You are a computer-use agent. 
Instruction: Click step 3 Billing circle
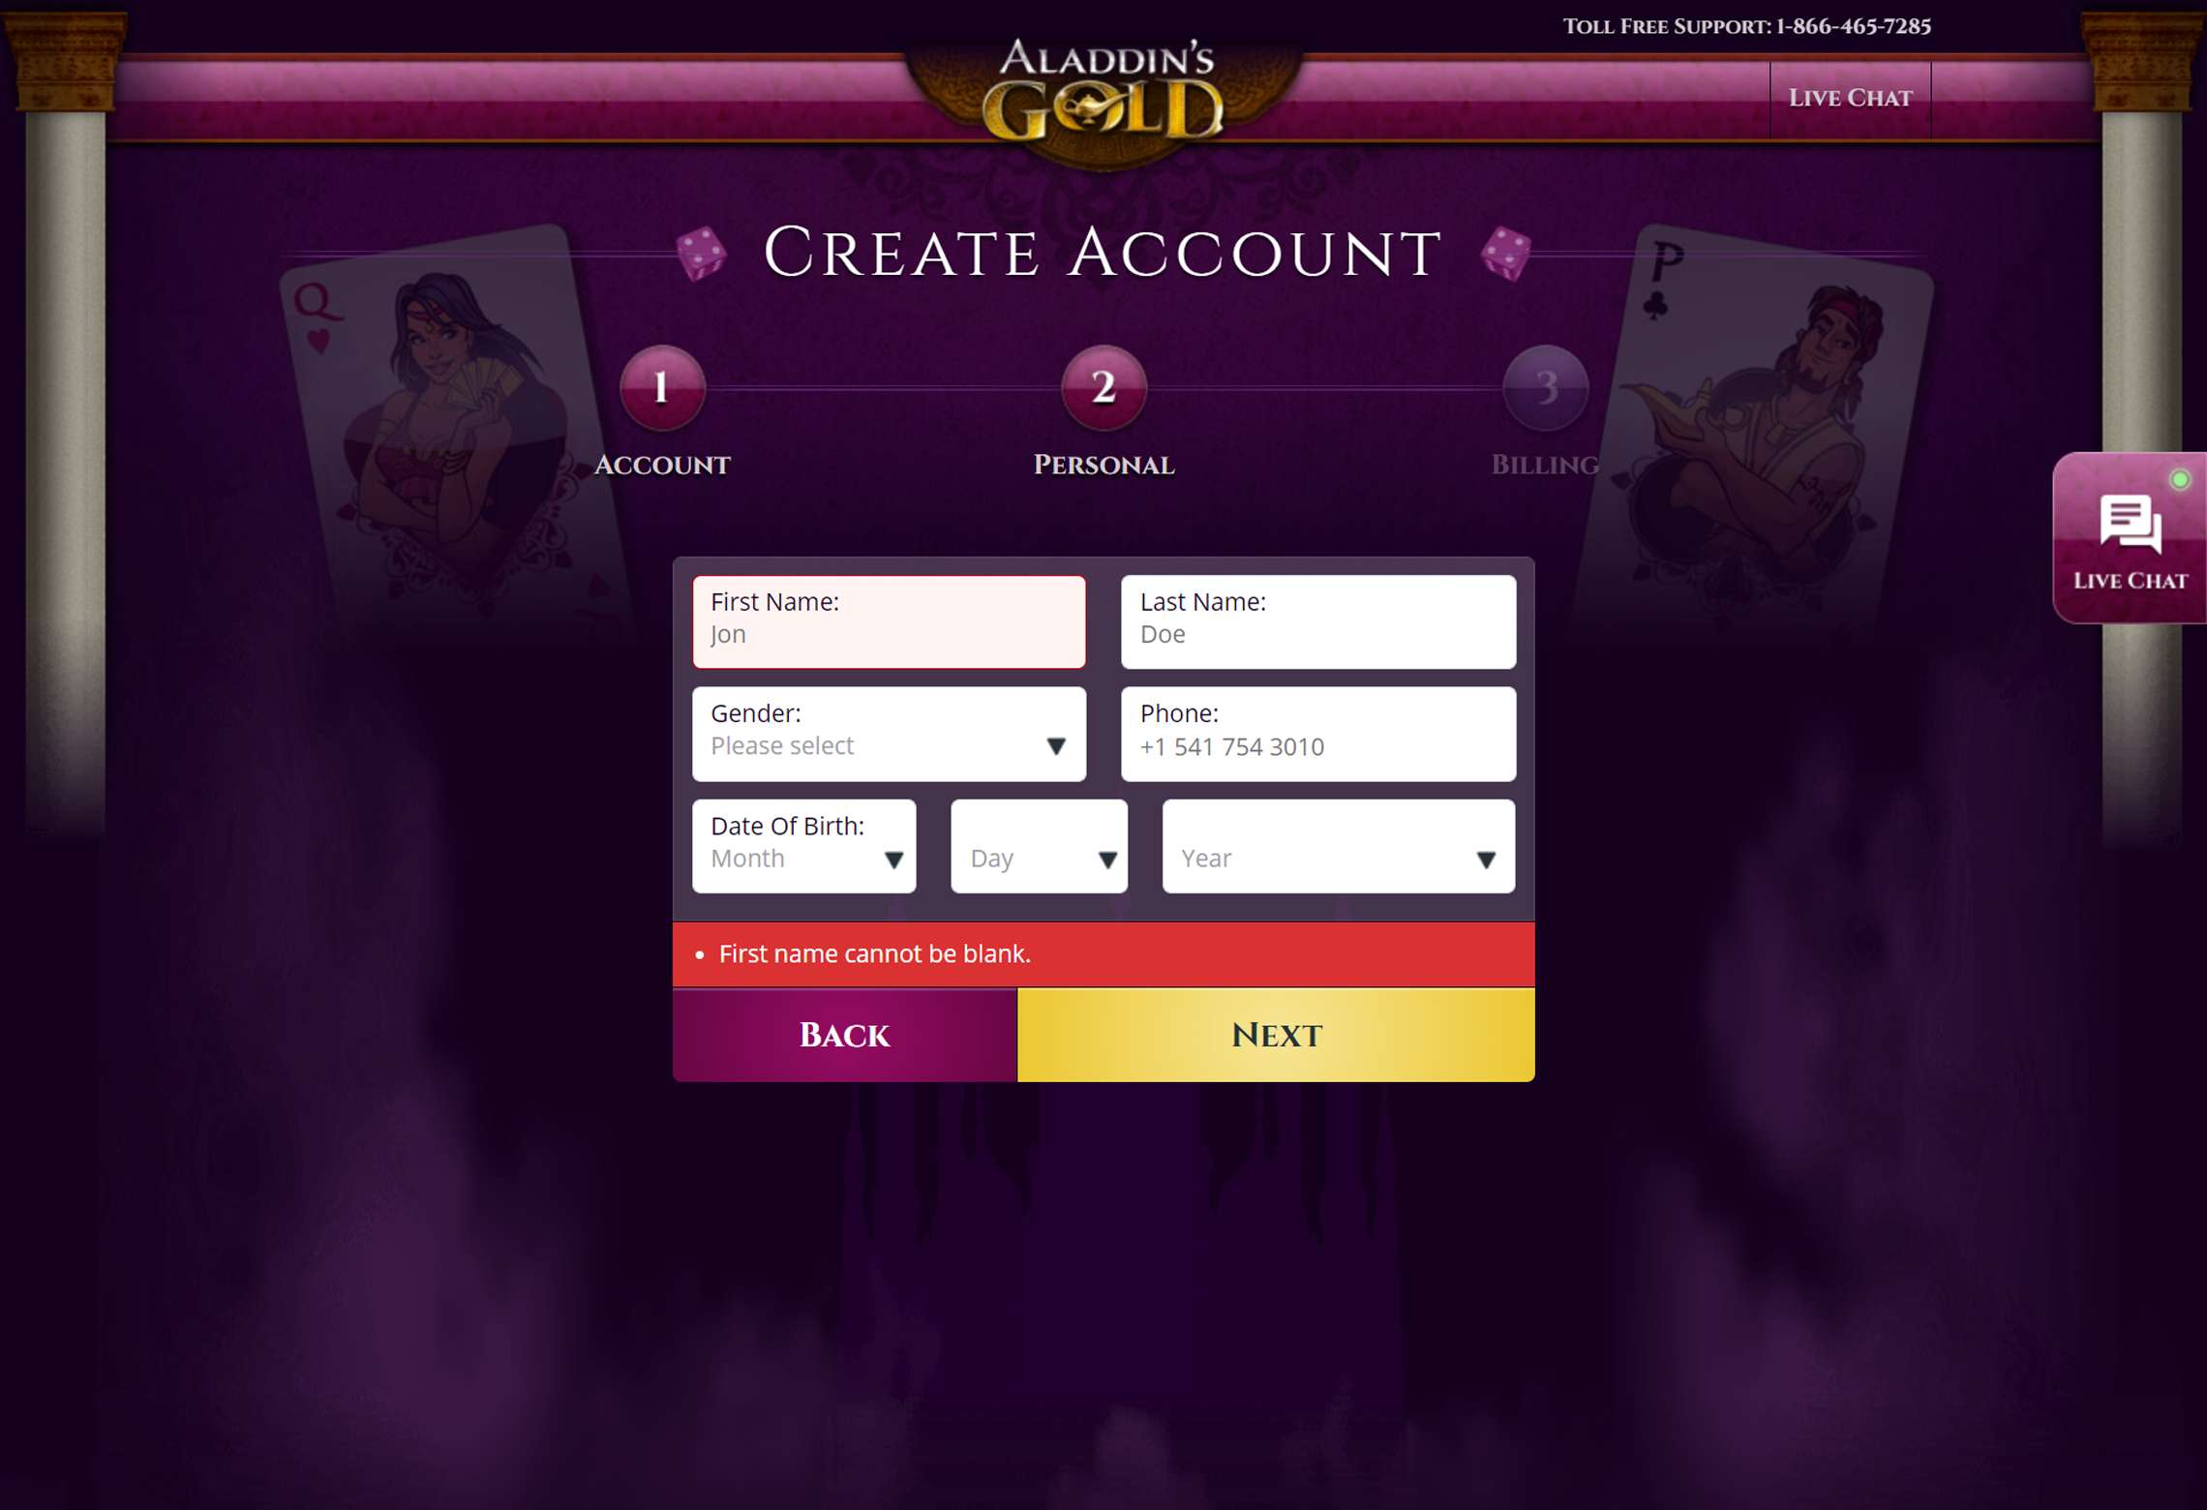pos(1545,387)
